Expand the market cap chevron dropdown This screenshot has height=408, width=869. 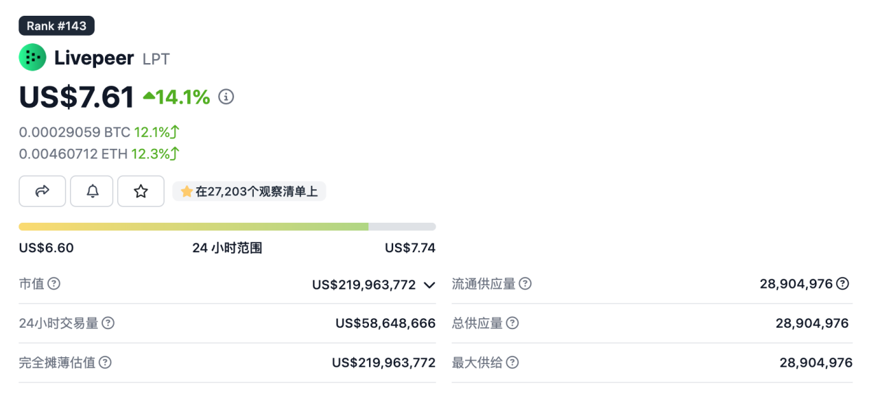[429, 285]
